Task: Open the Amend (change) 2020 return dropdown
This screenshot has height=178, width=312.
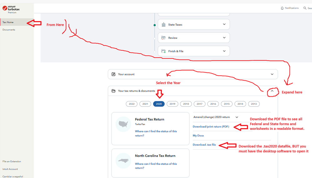Action: point(237,117)
